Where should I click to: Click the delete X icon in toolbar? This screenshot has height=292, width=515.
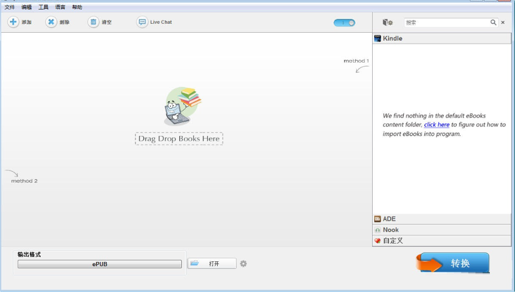[x=51, y=22]
